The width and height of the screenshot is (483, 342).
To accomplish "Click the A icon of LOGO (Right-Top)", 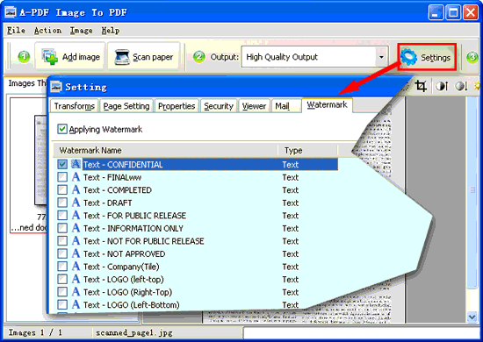I will 76,292.
